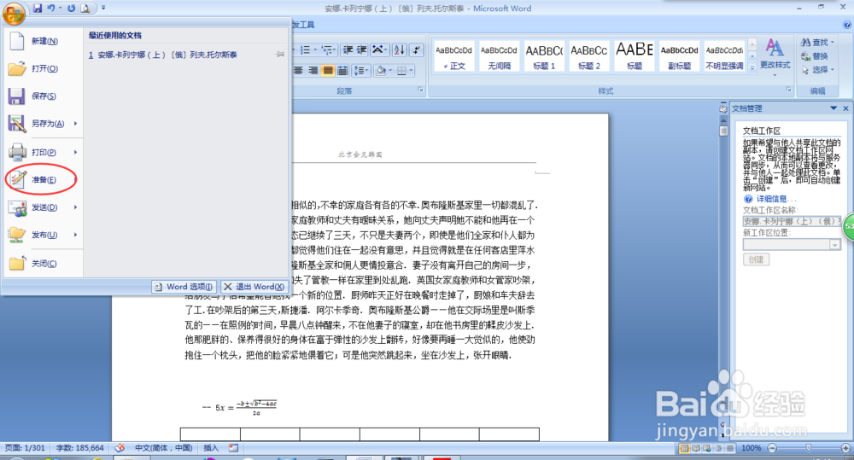Apply the 不明显强调 style
The image size is (854, 460).
point(724,56)
